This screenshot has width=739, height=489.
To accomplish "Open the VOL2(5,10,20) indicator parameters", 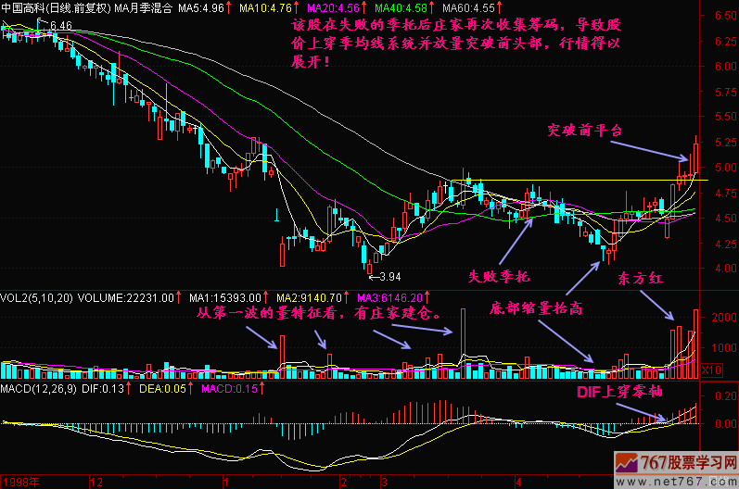I will click(x=35, y=298).
